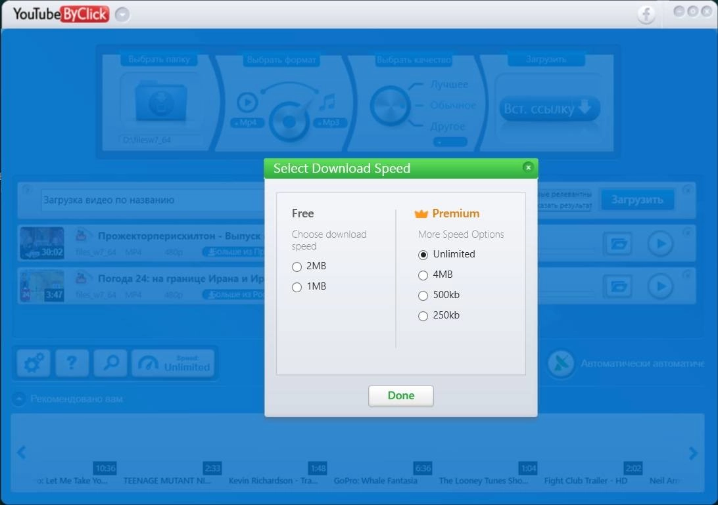Pick the 250kb speed option
Screen dimensions: 718x505
tap(423, 316)
